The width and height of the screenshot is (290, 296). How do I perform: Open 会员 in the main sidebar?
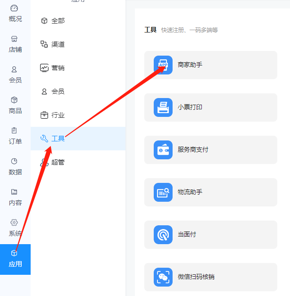coord(15,75)
